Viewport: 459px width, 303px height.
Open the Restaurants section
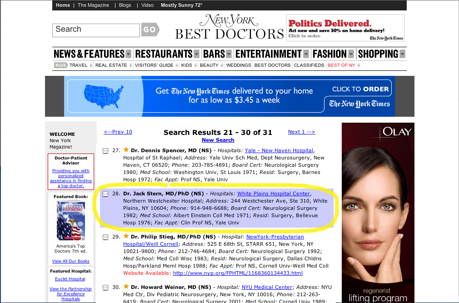click(164, 54)
